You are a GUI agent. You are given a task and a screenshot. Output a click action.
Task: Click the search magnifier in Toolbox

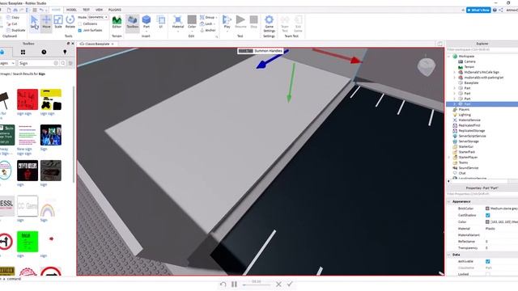coord(63,63)
